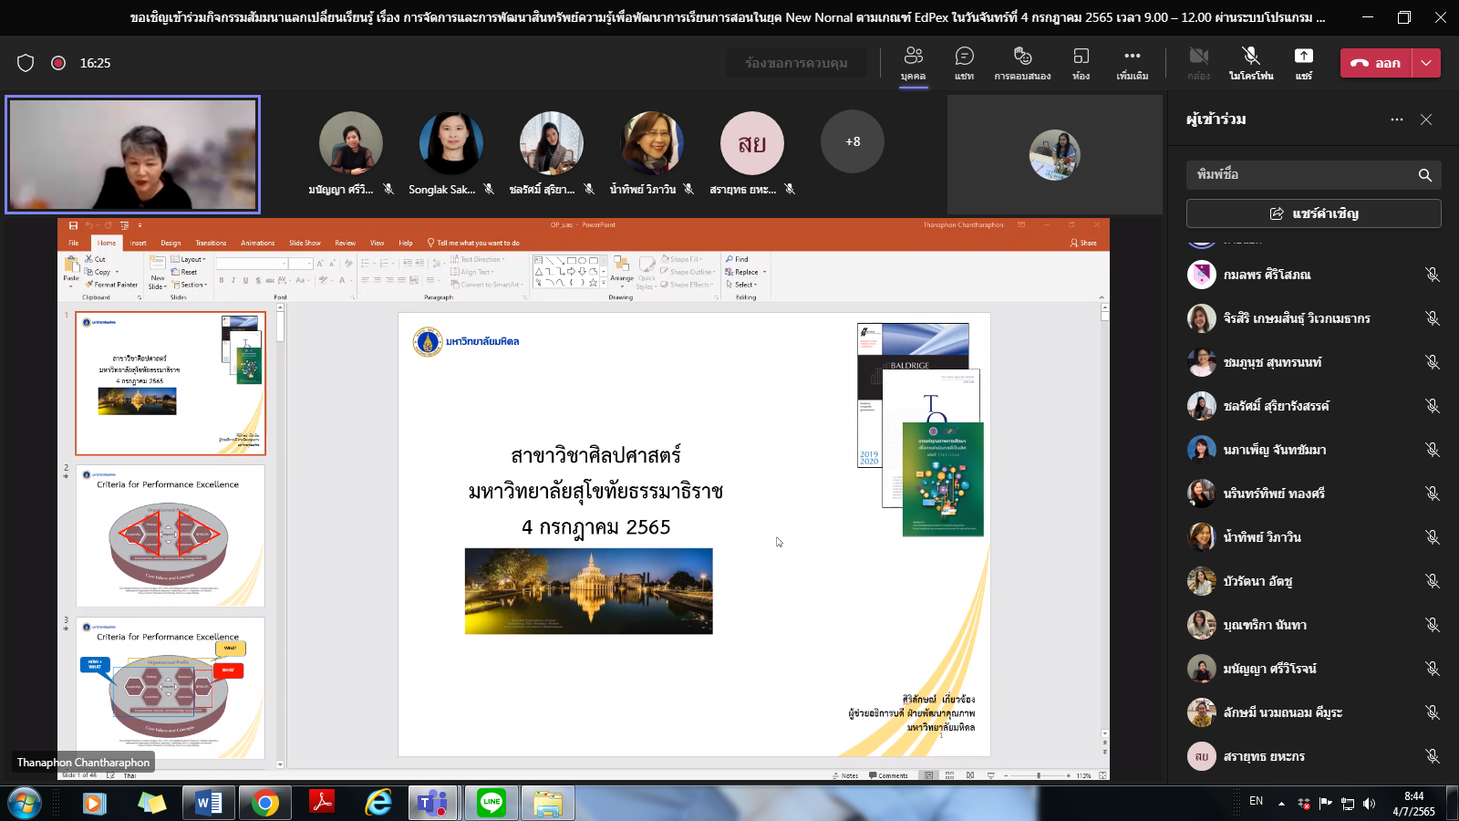Click the Google Chrome taskbar icon
The width and height of the screenshot is (1459, 821).
[265, 803]
